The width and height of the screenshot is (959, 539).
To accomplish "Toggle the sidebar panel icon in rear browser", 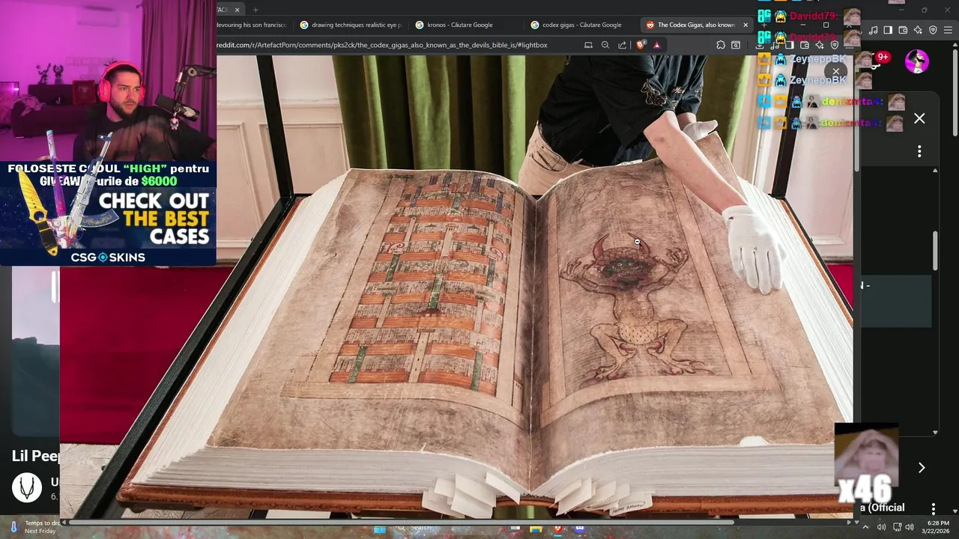I will tap(888, 30).
